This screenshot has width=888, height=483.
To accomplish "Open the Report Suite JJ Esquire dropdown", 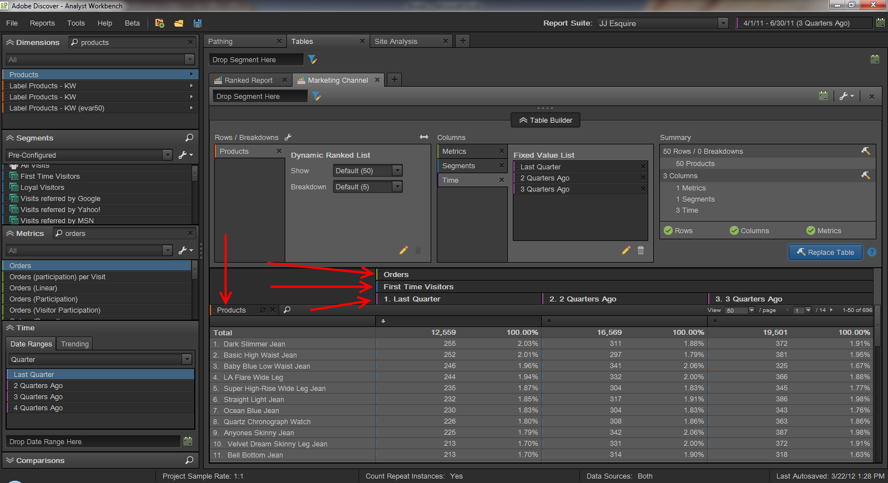I will [723, 23].
